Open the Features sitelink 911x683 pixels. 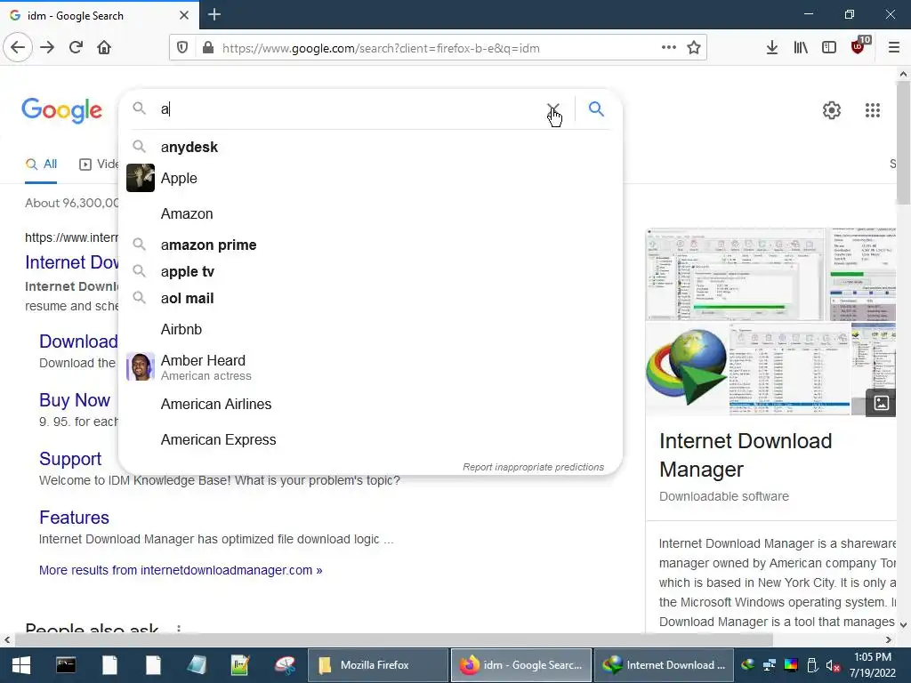(74, 518)
